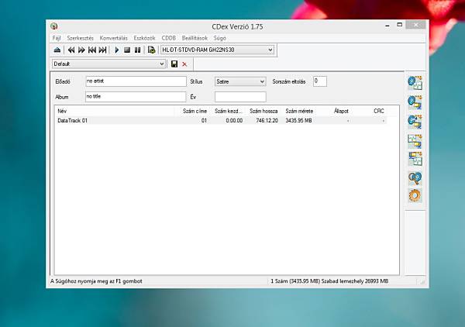This screenshot has height=327, width=465.
Task: Minimize the CDex window
Action: 387,26
